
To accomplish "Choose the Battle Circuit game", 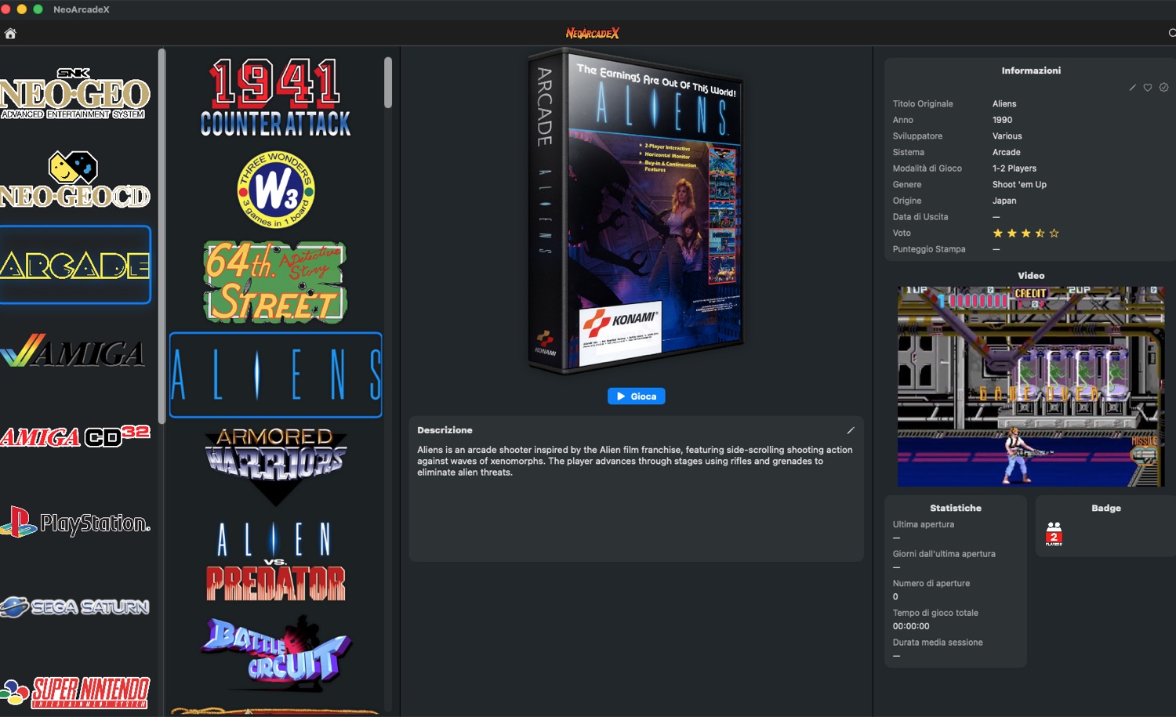I will click(275, 652).
